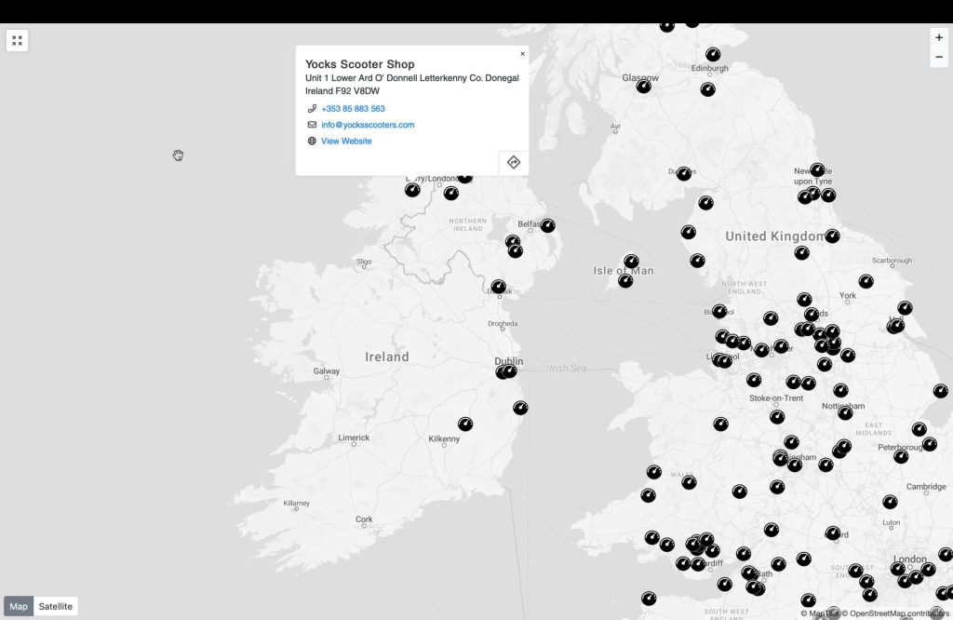The image size is (953, 620).
Task: Email info@yocksscooters.com from the popup
Action: (x=368, y=125)
